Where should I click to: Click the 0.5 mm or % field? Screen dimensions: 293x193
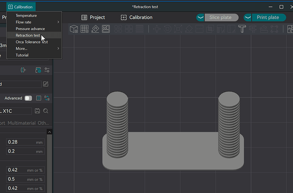click(25, 179)
